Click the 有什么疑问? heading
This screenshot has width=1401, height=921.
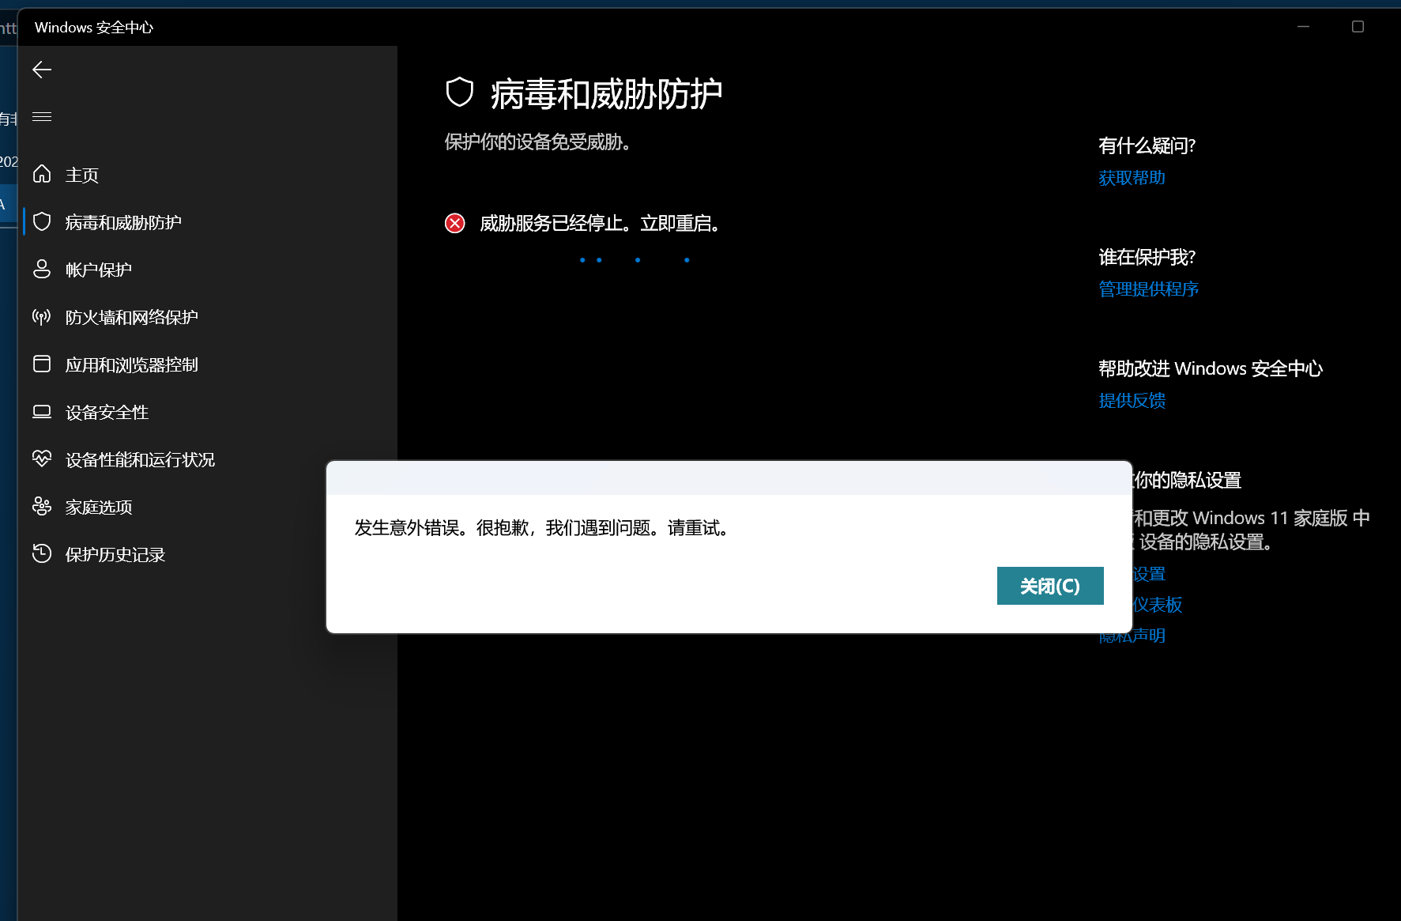[x=1147, y=145]
